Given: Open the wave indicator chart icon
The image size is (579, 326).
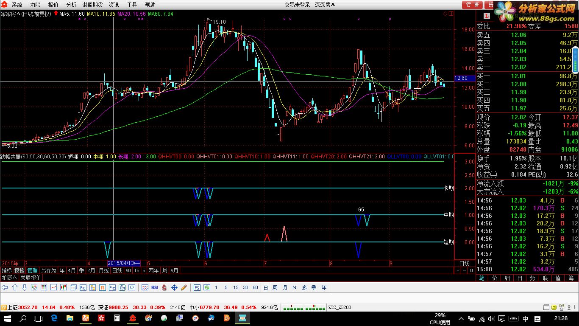Looking at the screenshot, I should coord(145,287).
